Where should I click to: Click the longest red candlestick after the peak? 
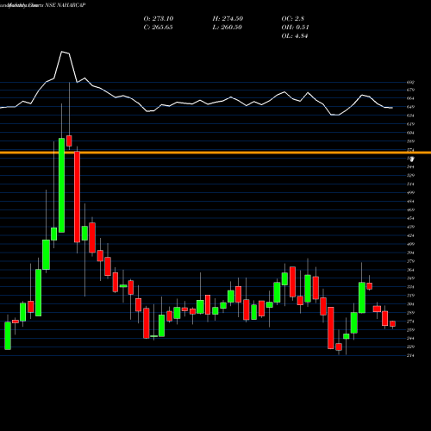pos(77,197)
